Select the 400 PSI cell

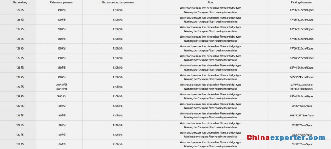pyautogui.click(x=61, y=19)
